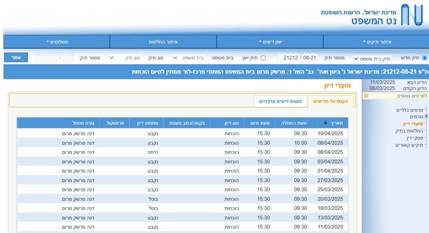
Task: Open תיקים קשורים in side tree
Action: pos(409,145)
